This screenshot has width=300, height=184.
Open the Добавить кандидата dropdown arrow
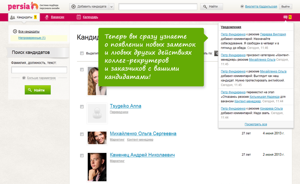pyautogui.click(x=111, y=6)
